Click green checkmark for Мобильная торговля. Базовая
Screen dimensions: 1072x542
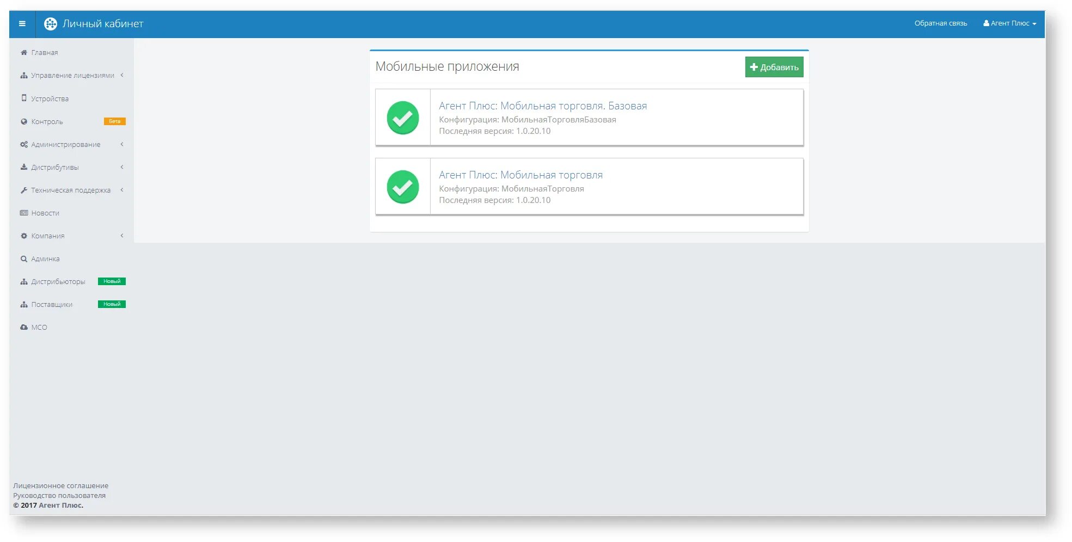403,118
